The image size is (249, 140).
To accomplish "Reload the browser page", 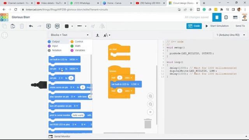I will pos(16,9).
